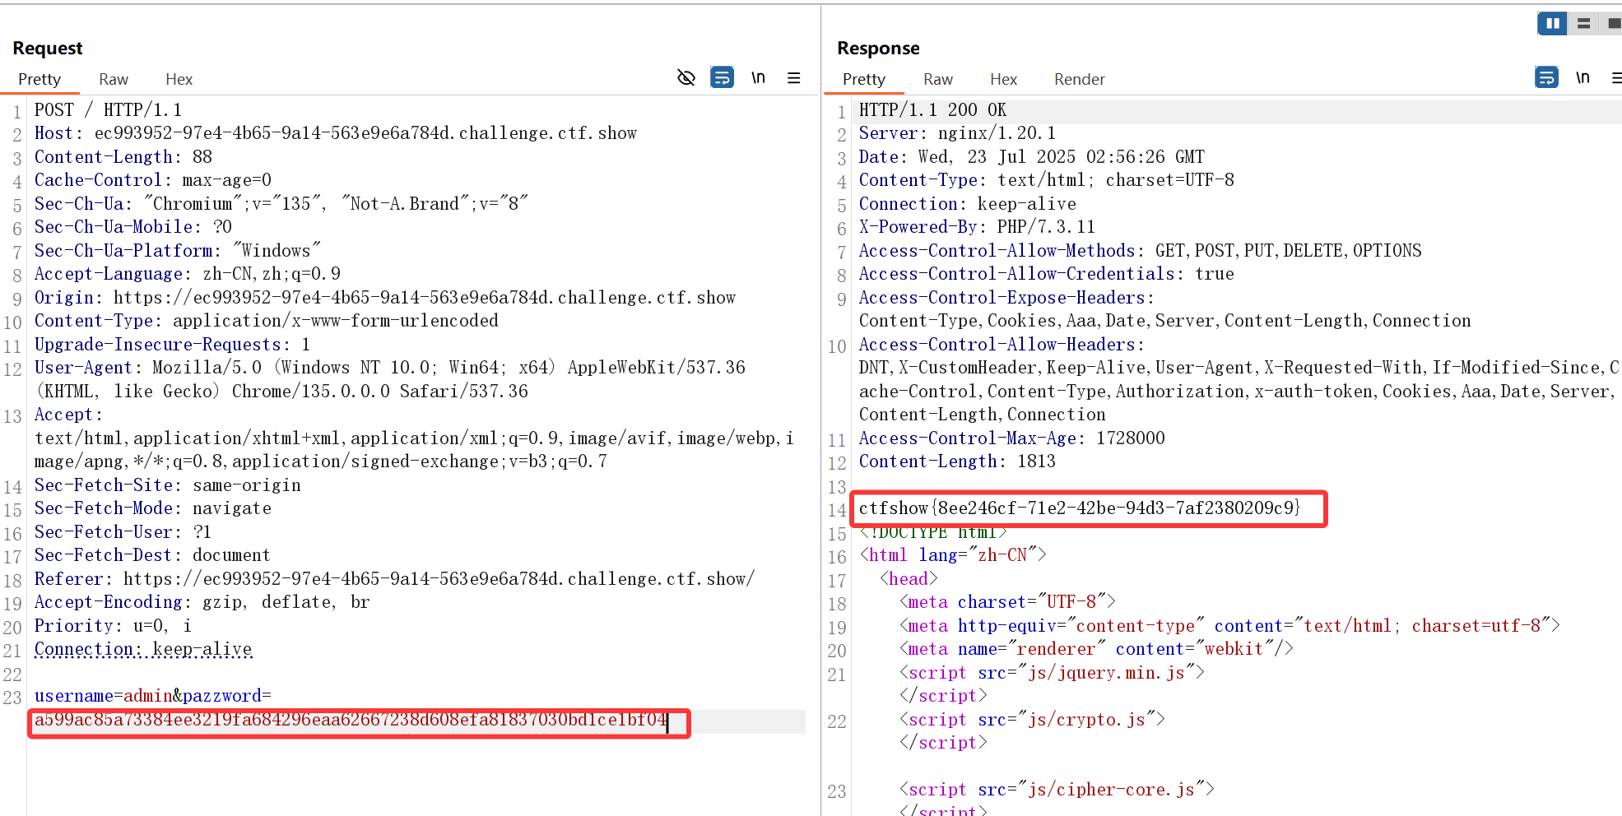Click the ctfshow flag line in the response
1622x816 pixels.
pos(1079,508)
